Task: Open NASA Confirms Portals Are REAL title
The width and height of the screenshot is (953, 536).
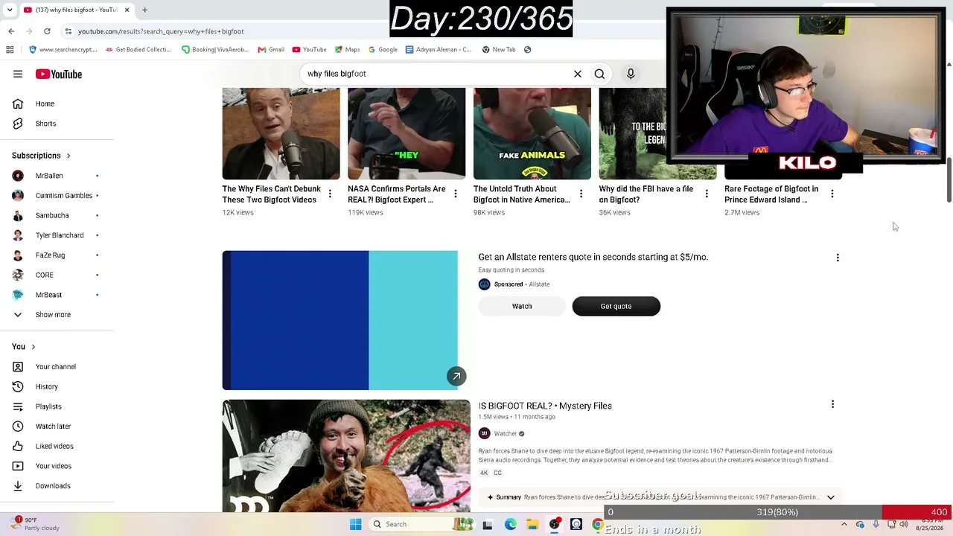Action: tap(397, 194)
